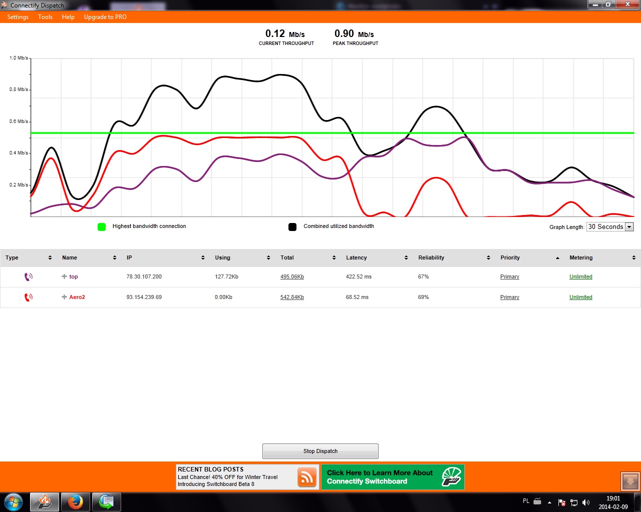The image size is (641, 512).
Task: Sort table by Latency column header
Action: (x=357, y=257)
